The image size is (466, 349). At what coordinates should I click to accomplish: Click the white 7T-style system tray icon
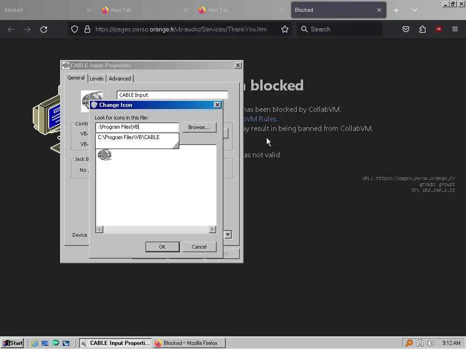click(x=420, y=343)
